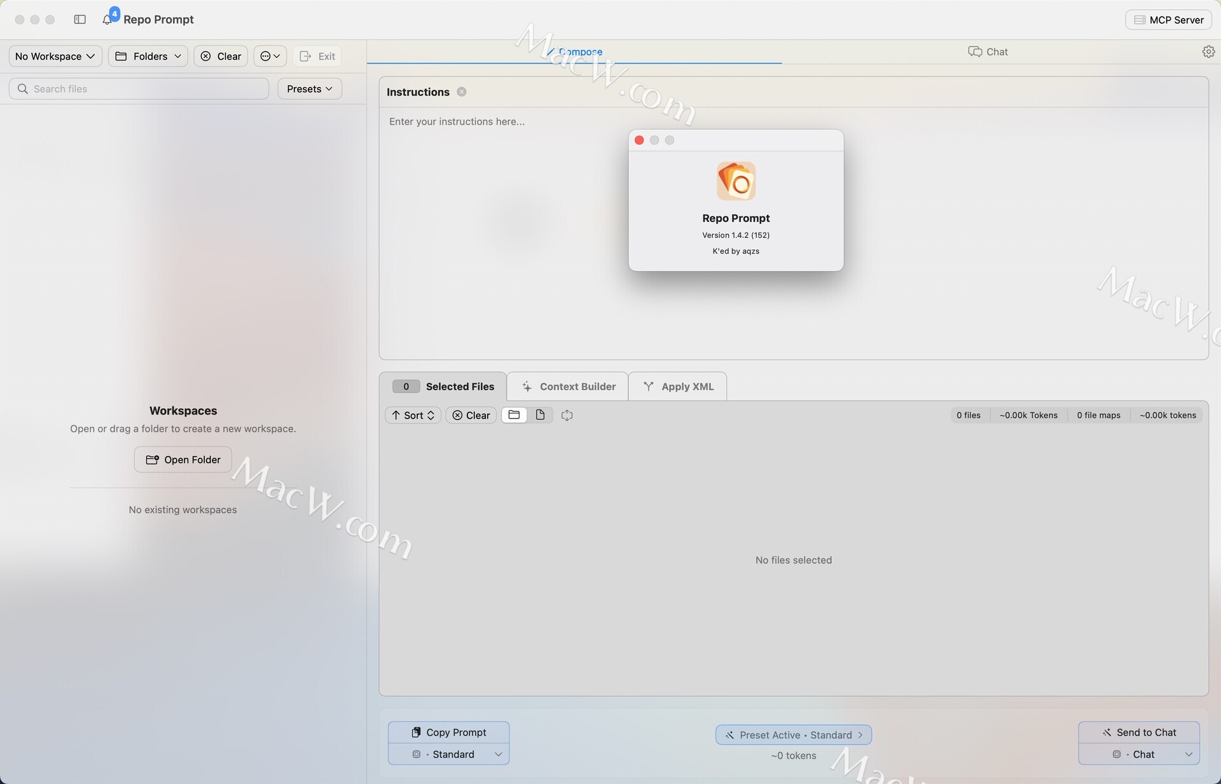Viewport: 1221px width, 784px height.
Task: Switch selected files to file view
Action: (540, 415)
